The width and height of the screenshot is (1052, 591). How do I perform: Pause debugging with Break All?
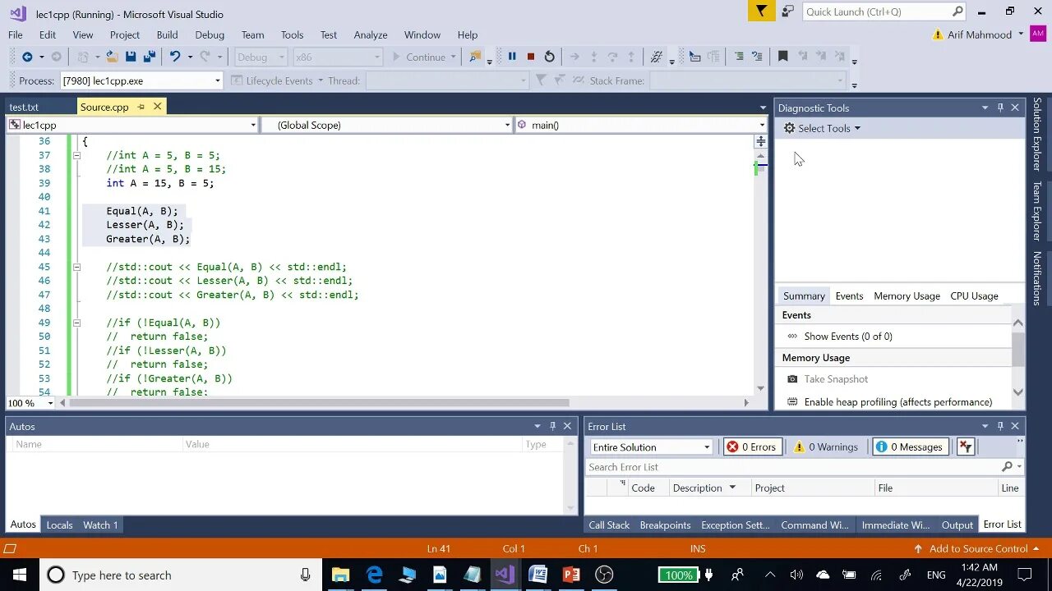click(512, 57)
